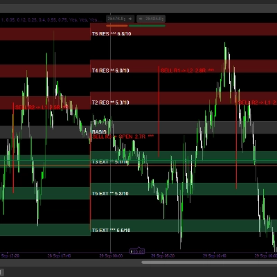Click the T4 RES 6.0/10 label
Image resolution: width=277 pixels, height=277 pixels.
111,71
